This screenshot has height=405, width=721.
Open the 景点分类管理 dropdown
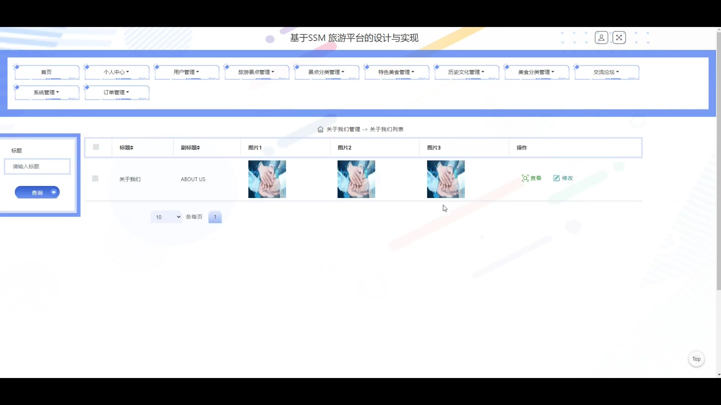pyautogui.click(x=327, y=72)
